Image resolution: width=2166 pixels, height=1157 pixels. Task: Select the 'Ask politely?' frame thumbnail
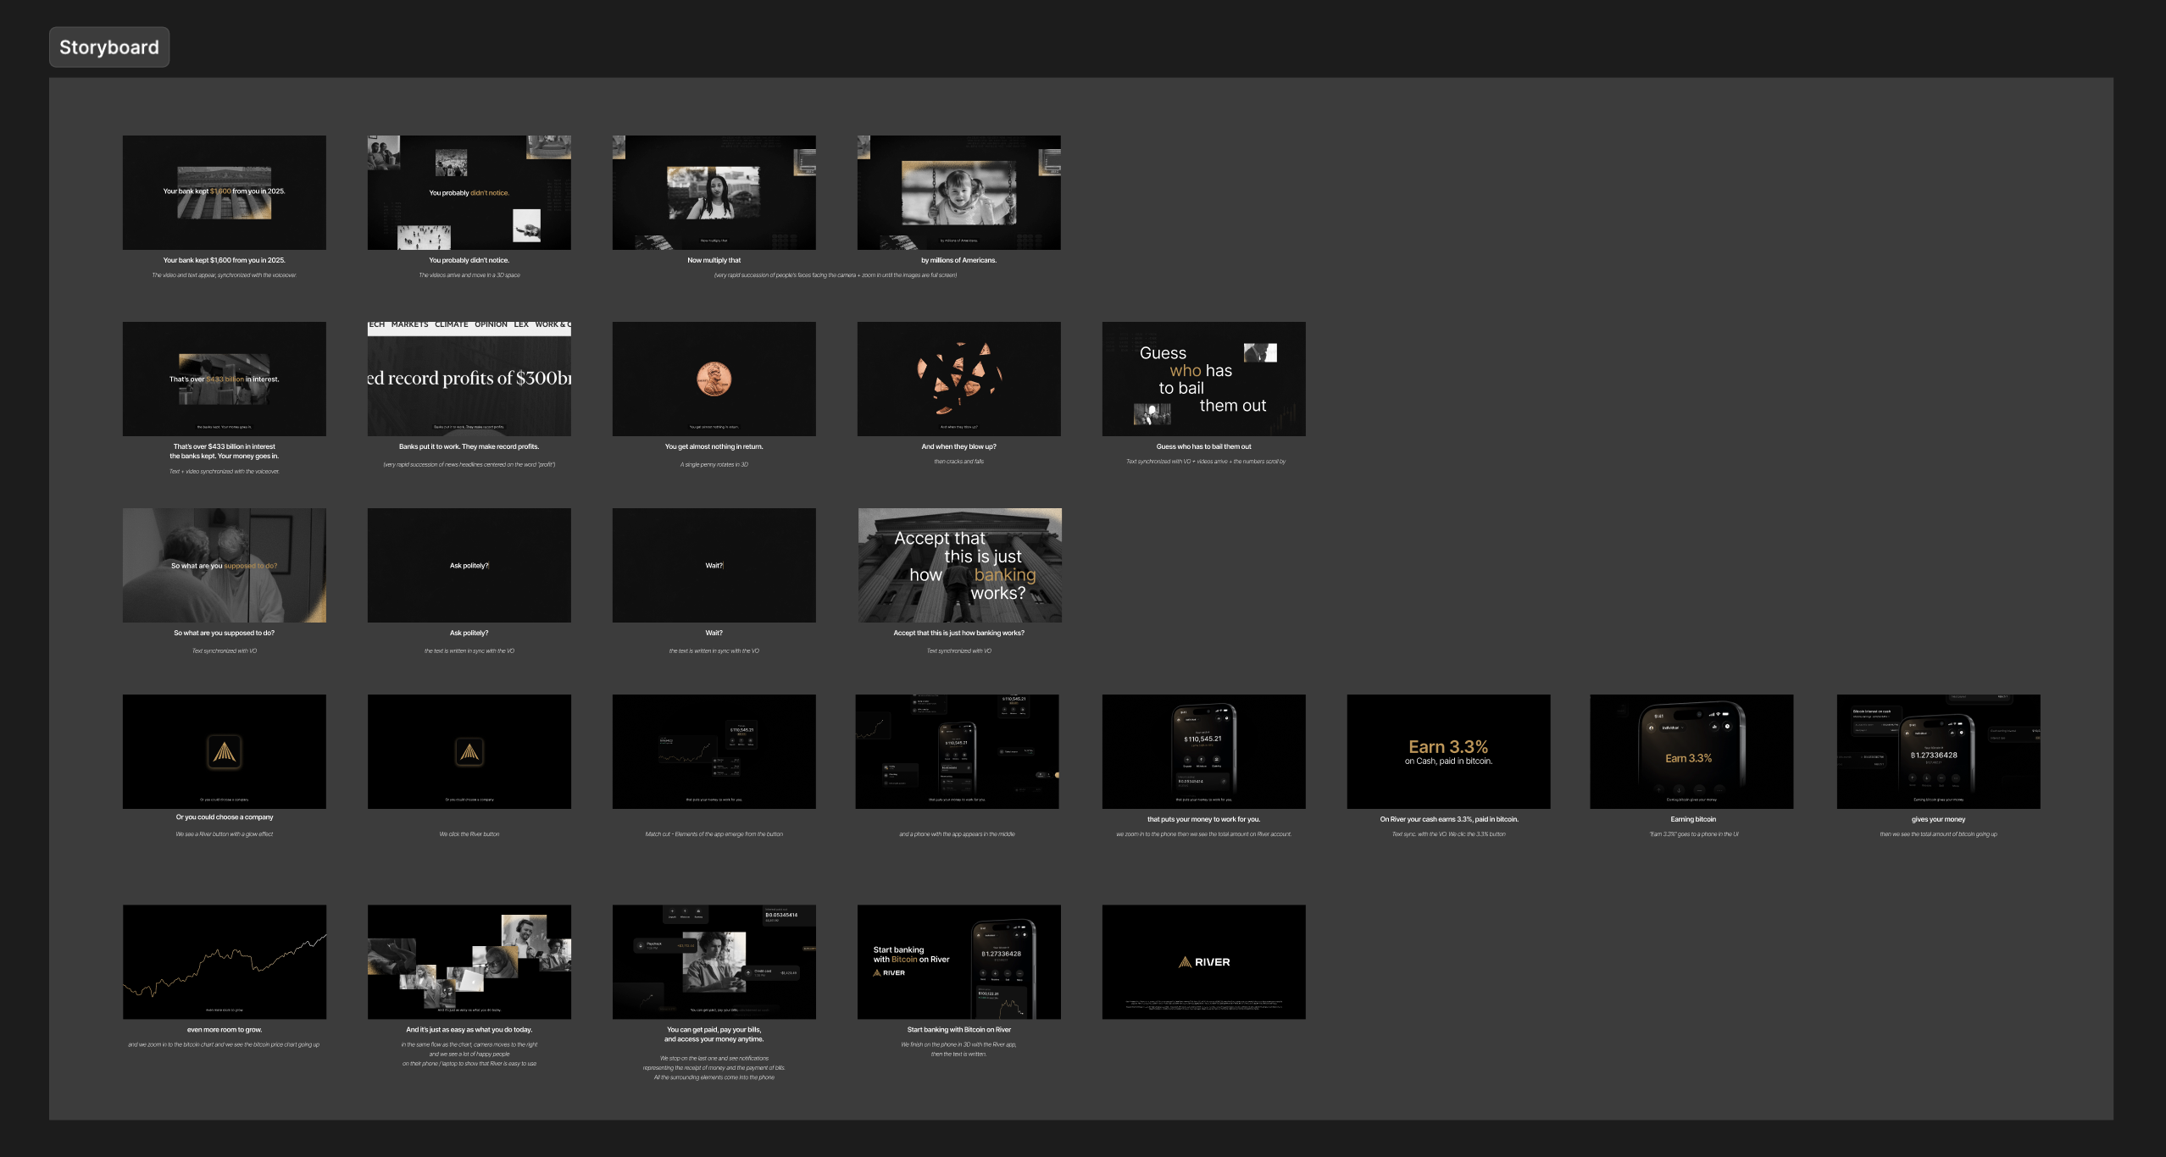point(469,565)
